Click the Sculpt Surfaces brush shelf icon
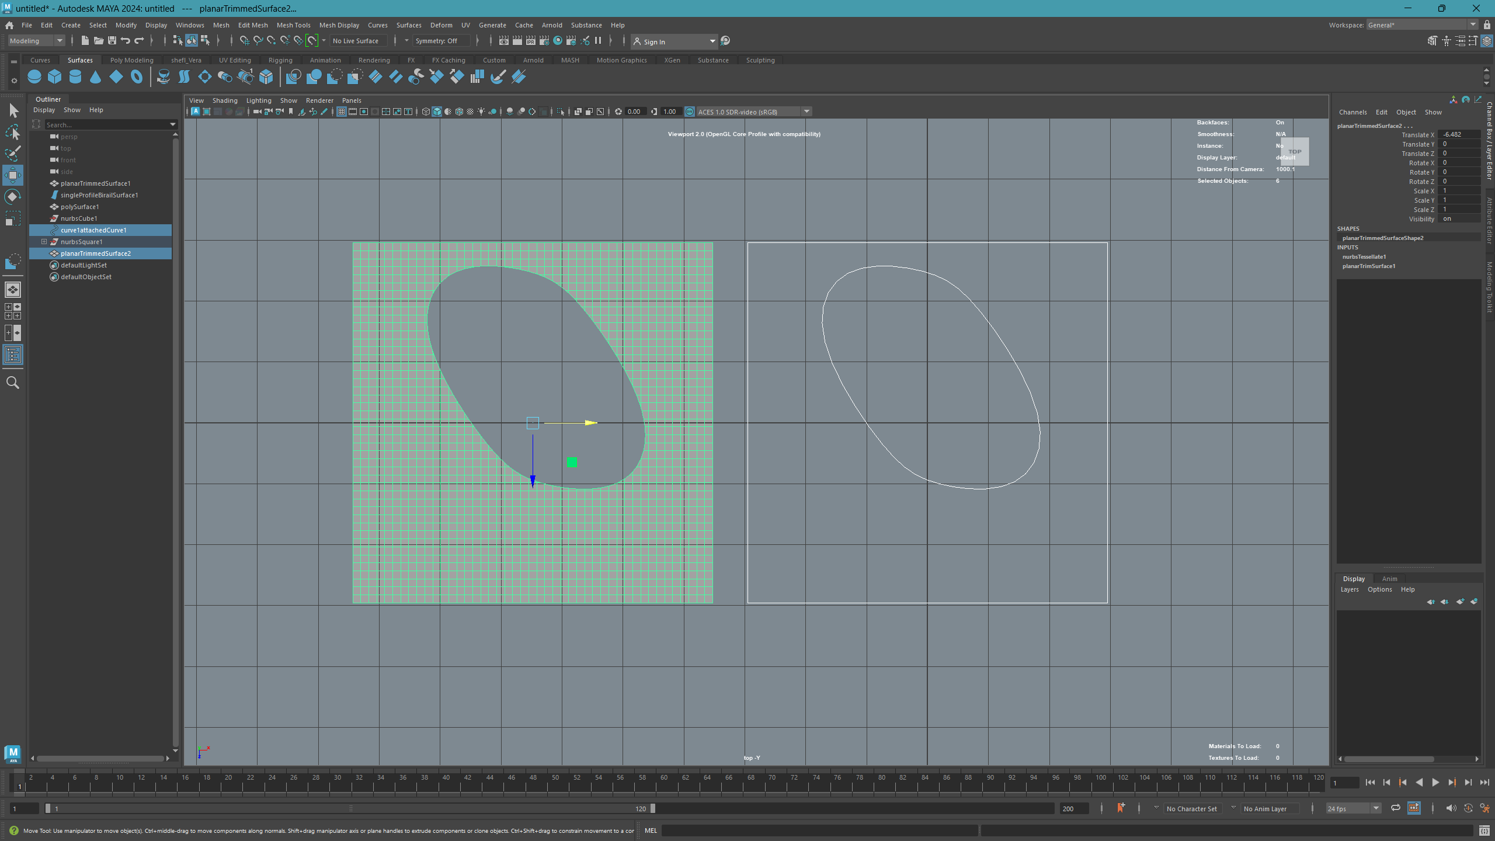Image resolution: width=1495 pixels, height=841 pixels. (x=498, y=77)
